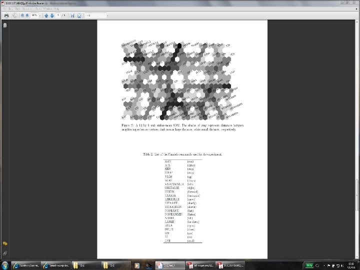360x270 pixels.
Task: Open the zoom level dropdown arrow
Action: 40,15
